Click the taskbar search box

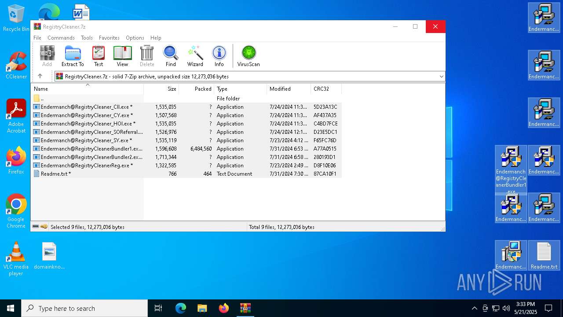(84, 308)
